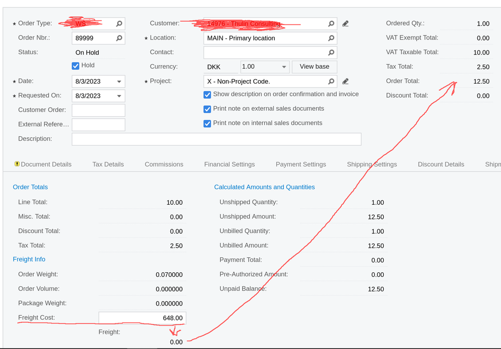501x349 pixels.
Task: Click the View base button
Action: [314, 67]
